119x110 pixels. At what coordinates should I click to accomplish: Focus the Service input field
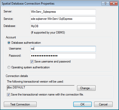[x=63, y=19]
